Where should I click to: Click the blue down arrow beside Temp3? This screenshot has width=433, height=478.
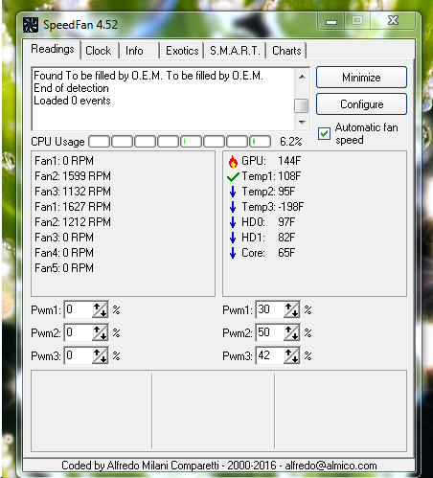[233, 207]
